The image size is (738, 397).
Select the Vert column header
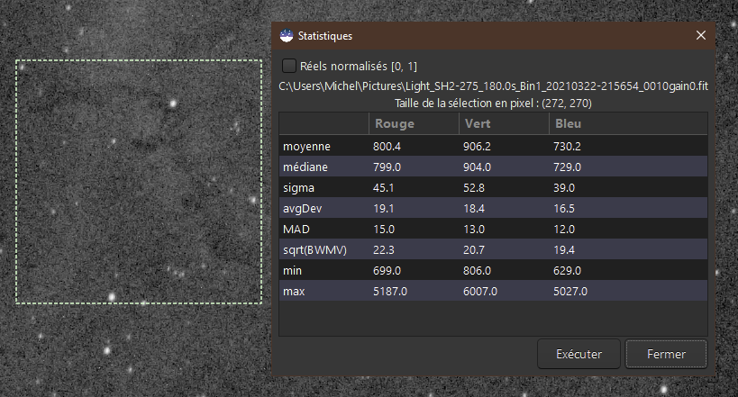[478, 123]
